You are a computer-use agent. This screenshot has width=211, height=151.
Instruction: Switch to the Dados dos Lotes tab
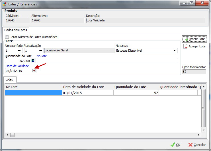tap(16, 30)
